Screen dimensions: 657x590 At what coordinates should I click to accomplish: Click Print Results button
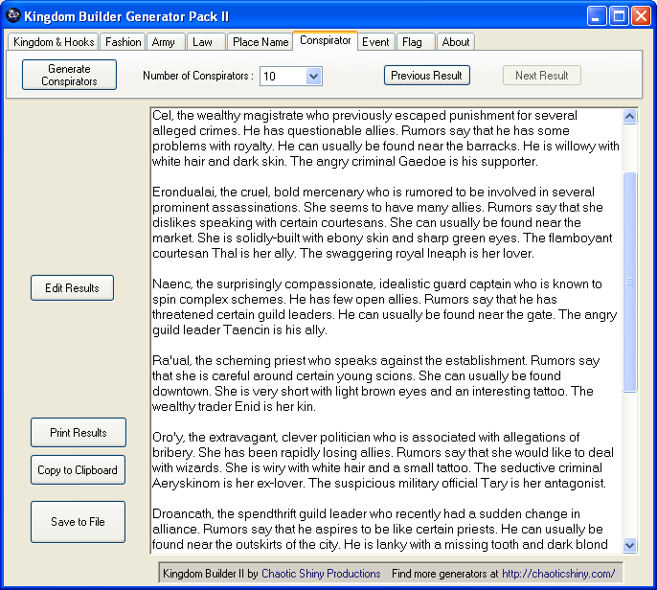pos(78,433)
